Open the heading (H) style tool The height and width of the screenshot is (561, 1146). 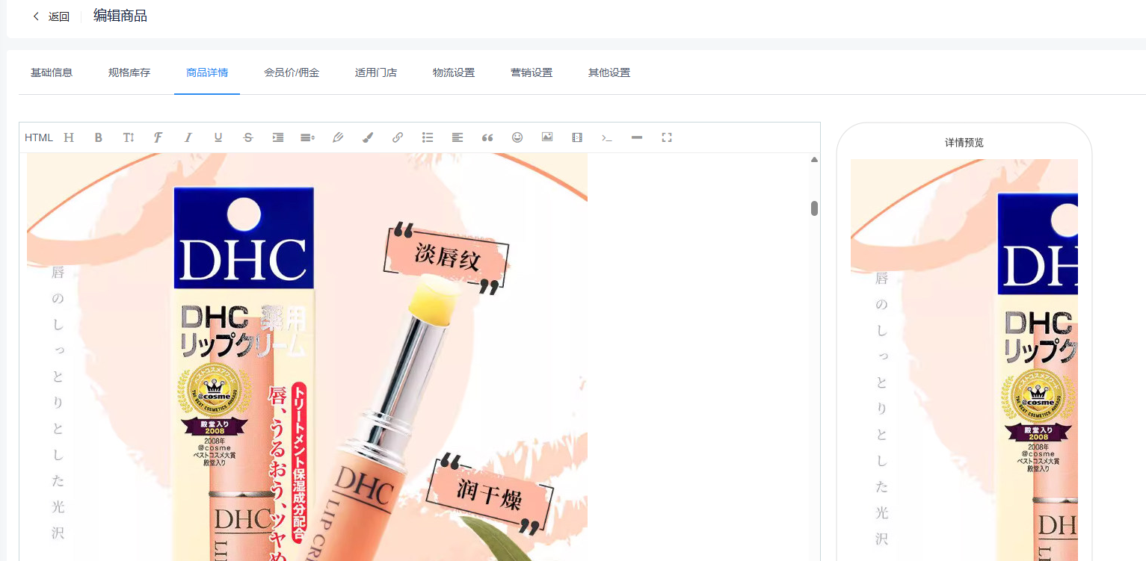[69, 137]
